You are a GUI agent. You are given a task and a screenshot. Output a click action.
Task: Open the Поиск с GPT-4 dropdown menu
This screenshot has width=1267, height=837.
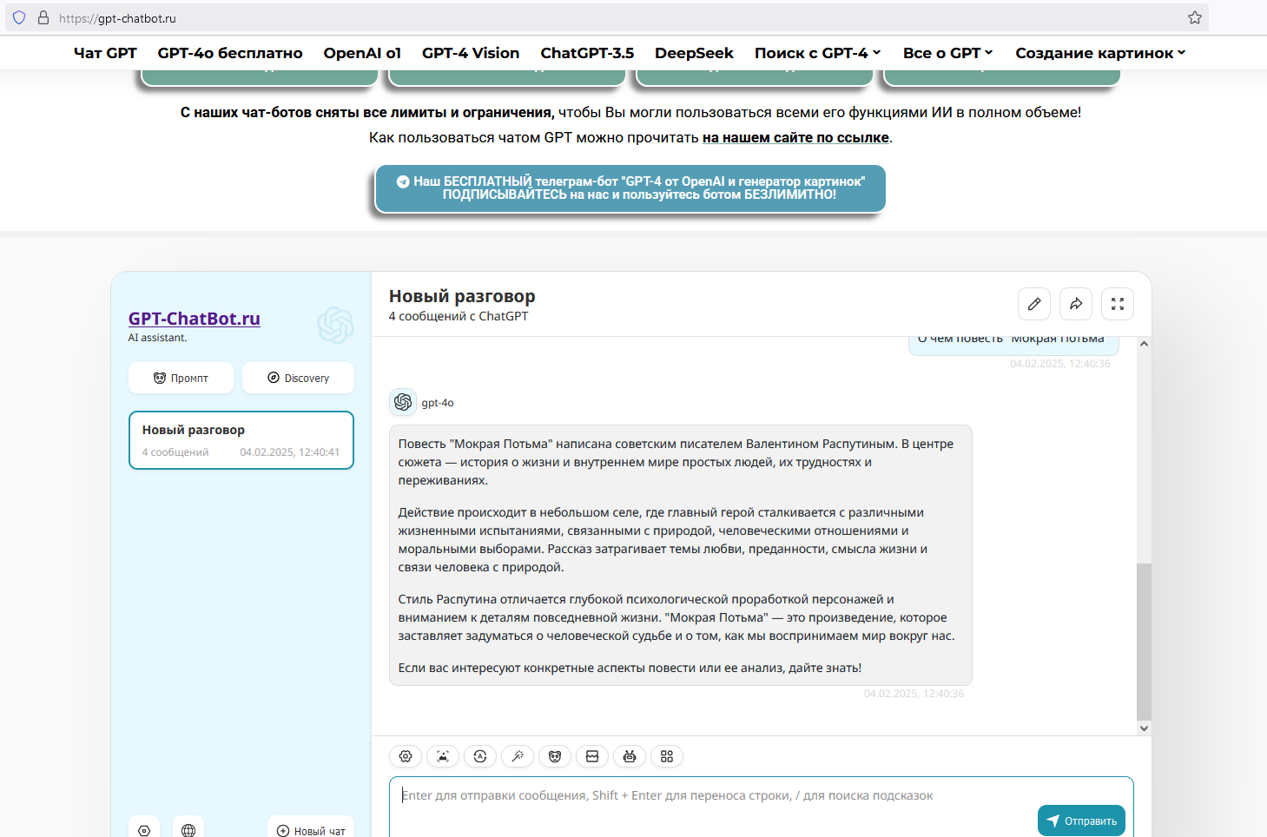click(818, 53)
